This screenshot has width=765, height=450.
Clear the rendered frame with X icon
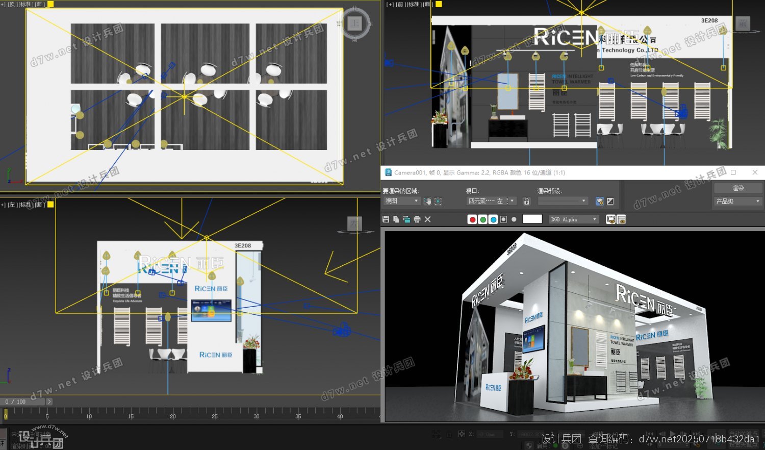pyautogui.click(x=427, y=219)
